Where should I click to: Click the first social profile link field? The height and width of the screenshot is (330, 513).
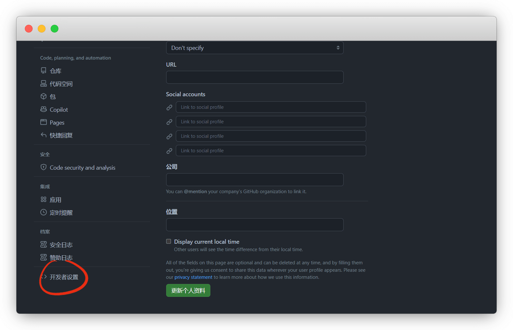[x=271, y=107]
